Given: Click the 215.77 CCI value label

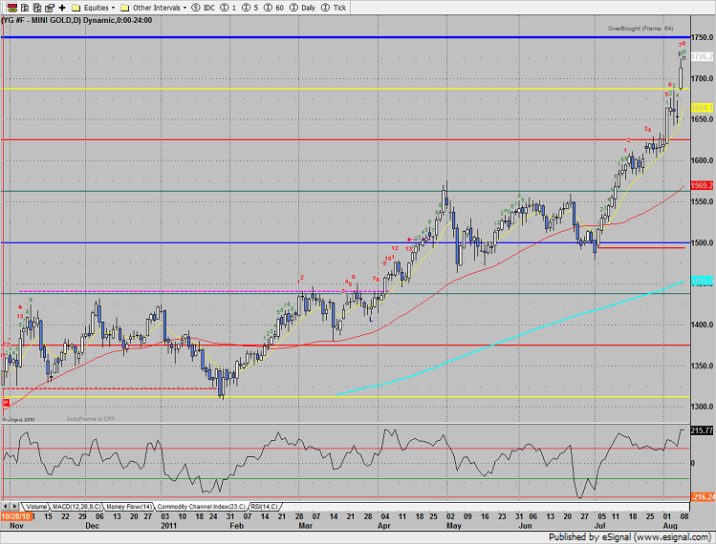Looking at the screenshot, I should tap(702, 430).
